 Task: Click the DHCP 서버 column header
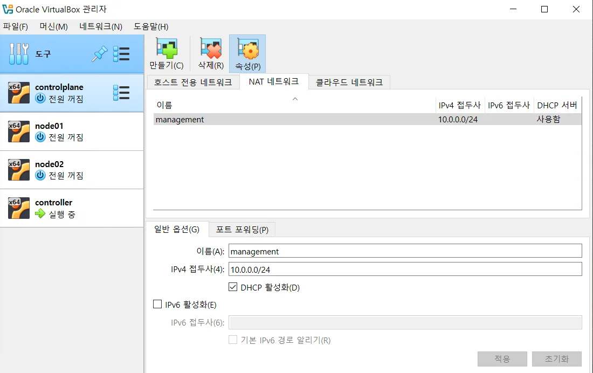tap(557, 105)
